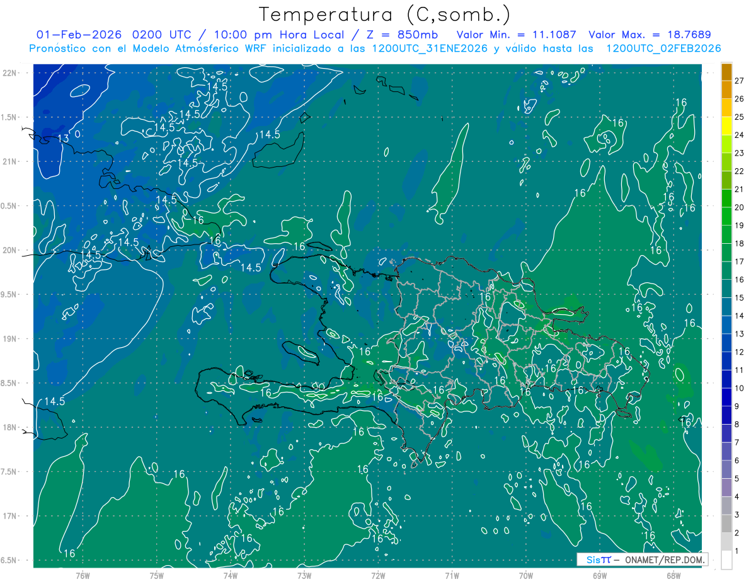Click the color scale label 20
The width and height of the screenshot is (756, 584).
point(740,207)
